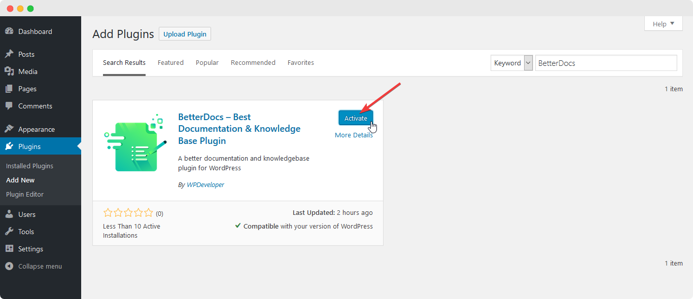Image resolution: width=693 pixels, height=299 pixels.
Task: Click the BetterDocs plugin logo thumbnail
Action: (135, 142)
